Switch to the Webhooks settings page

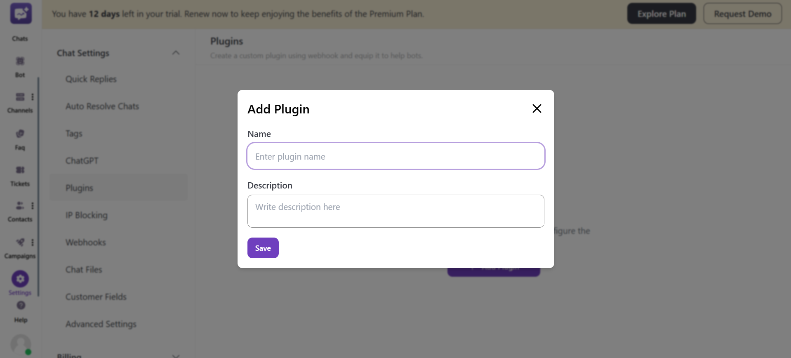(85, 242)
